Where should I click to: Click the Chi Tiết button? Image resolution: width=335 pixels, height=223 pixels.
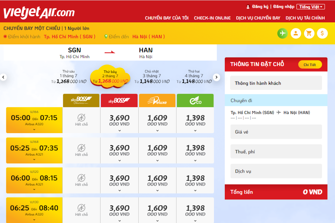(310, 65)
